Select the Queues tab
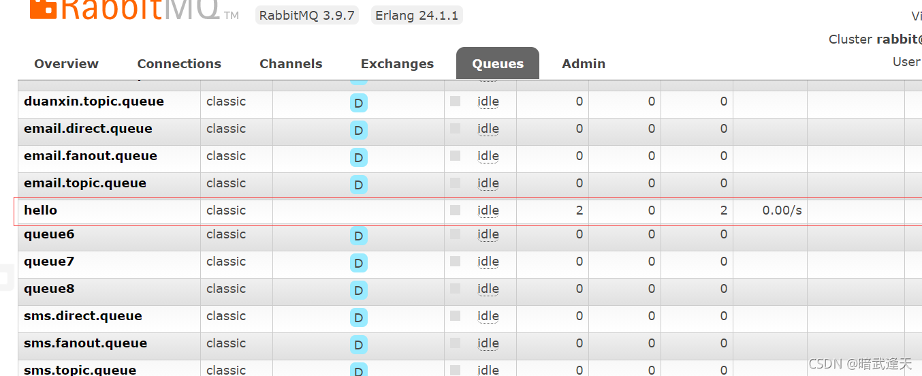Image resolution: width=922 pixels, height=376 pixels. [x=498, y=63]
